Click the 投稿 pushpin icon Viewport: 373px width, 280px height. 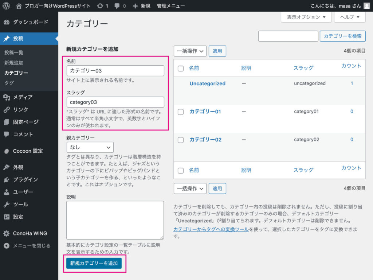pos(7,39)
